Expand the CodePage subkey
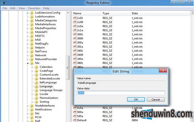Screen dimensions: 194x122 (x=32, y=71)
